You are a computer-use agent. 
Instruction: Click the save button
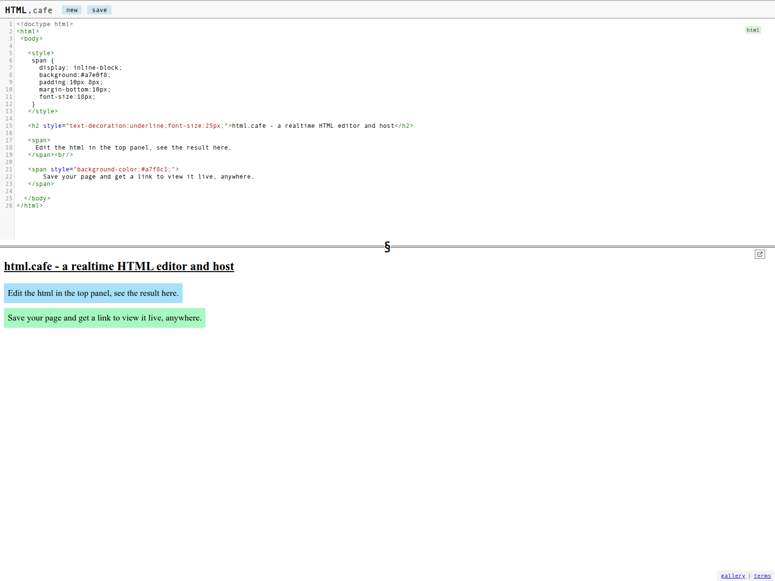(x=99, y=10)
